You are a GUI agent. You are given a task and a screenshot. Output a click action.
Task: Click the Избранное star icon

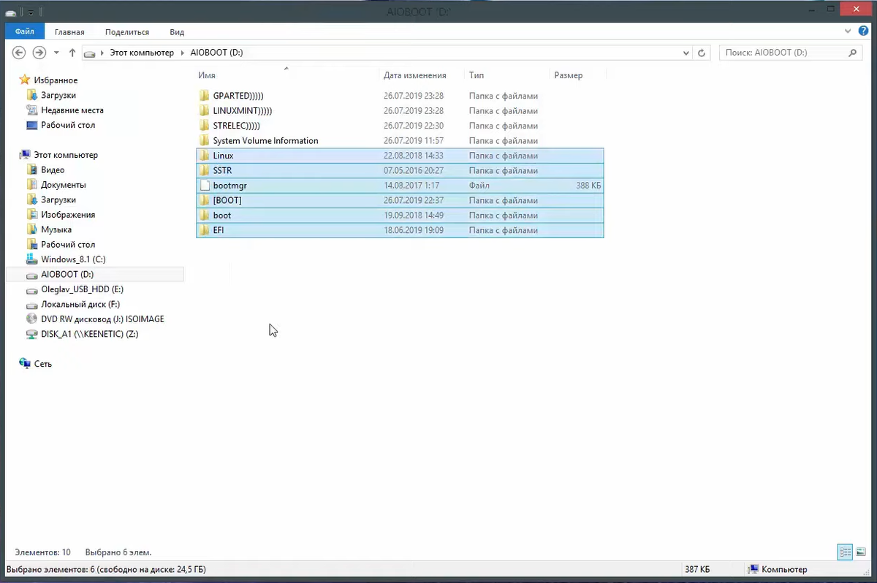tap(25, 80)
